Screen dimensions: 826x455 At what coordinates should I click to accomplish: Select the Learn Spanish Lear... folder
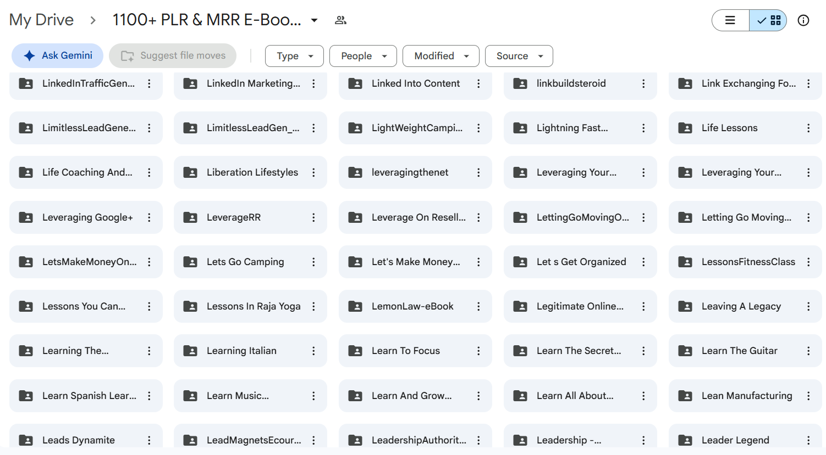click(86, 396)
